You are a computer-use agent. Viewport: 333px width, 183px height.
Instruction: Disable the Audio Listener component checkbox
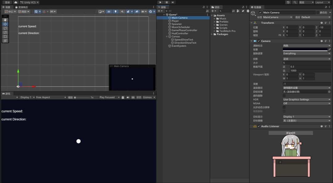[x=259, y=126]
